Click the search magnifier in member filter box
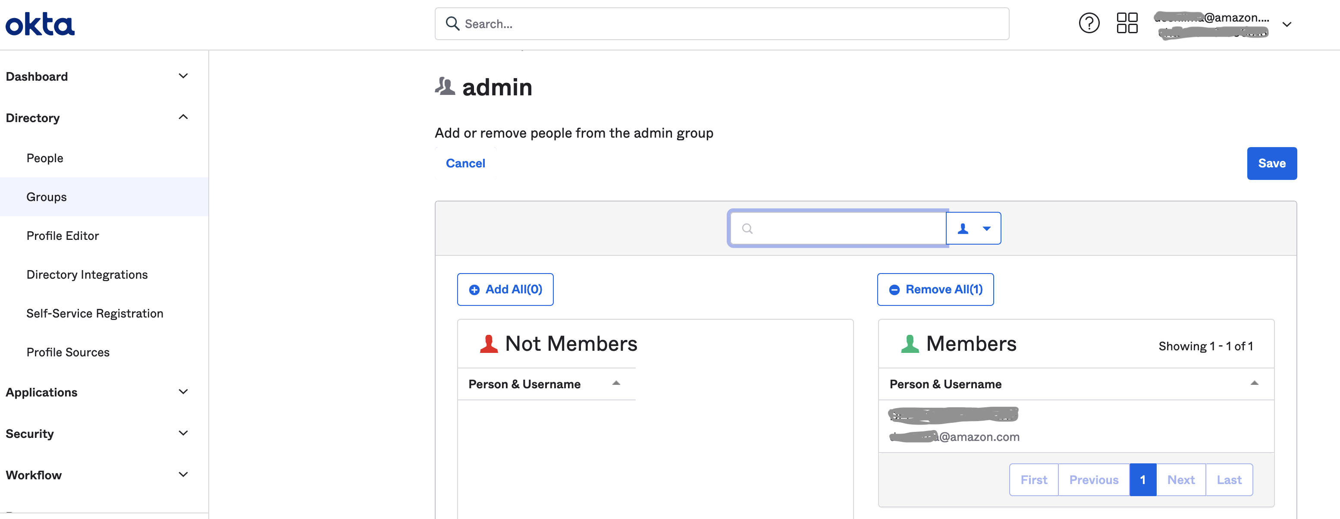This screenshot has height=519, width=1340. (x=747, y=229)
